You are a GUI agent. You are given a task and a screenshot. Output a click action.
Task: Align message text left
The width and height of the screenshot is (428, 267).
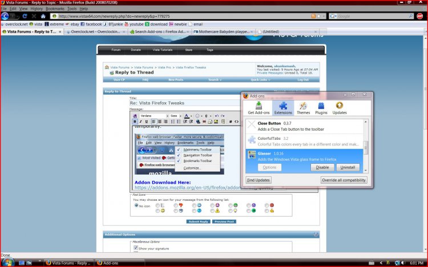click(x=154, y=122)
